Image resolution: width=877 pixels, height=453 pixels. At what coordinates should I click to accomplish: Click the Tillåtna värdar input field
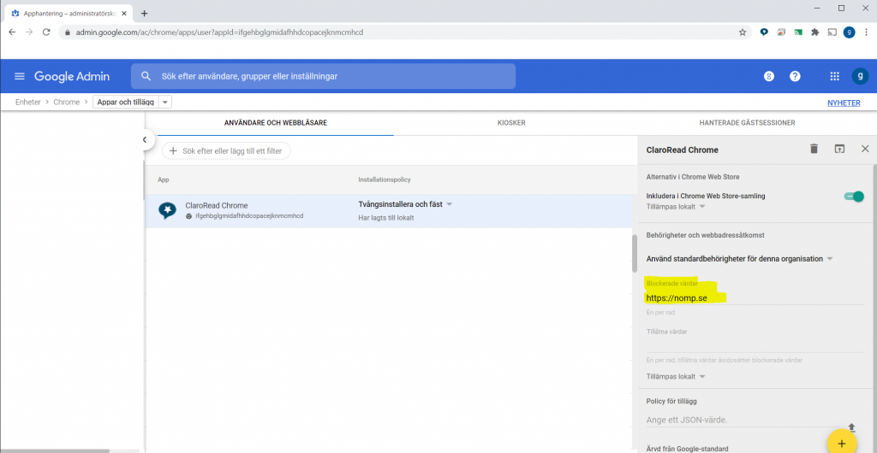click(x=755, y=344)
